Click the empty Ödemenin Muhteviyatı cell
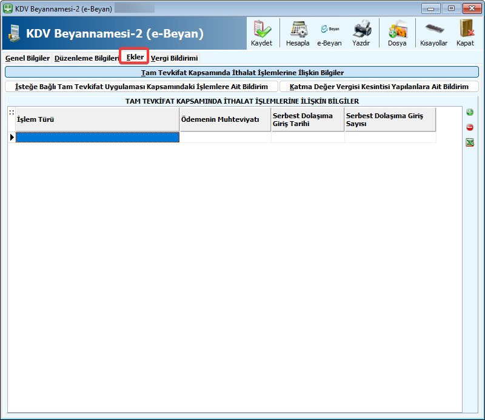This screenshot has width=485, height=420. pyautogui.click(x=225, y=138)
